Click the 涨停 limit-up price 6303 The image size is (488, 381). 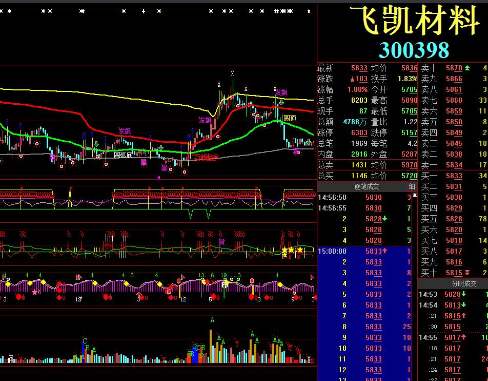pyautogui.click(x=359, y=133)
